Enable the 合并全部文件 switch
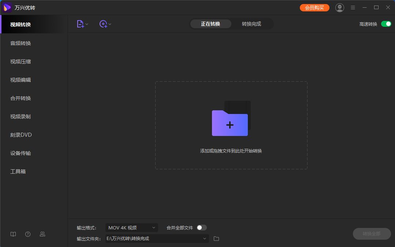The width and height of the screenshot is (395, 247). (x=201, y=228)
